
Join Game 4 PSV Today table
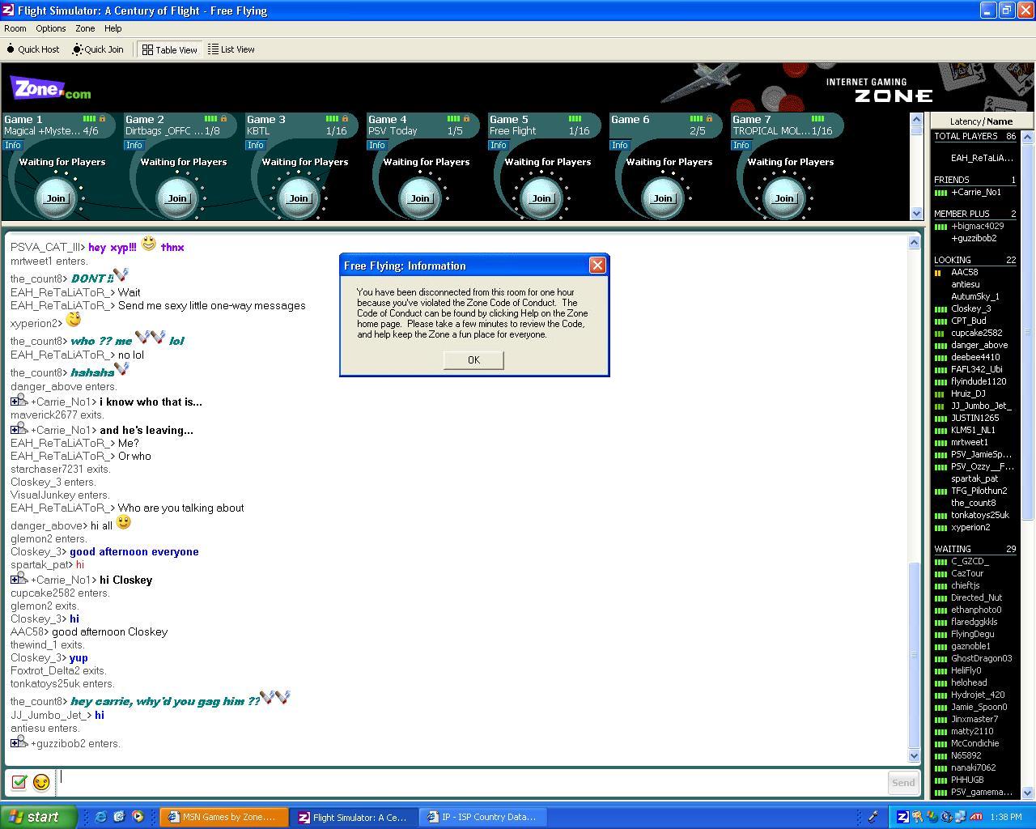coord(420,198)
